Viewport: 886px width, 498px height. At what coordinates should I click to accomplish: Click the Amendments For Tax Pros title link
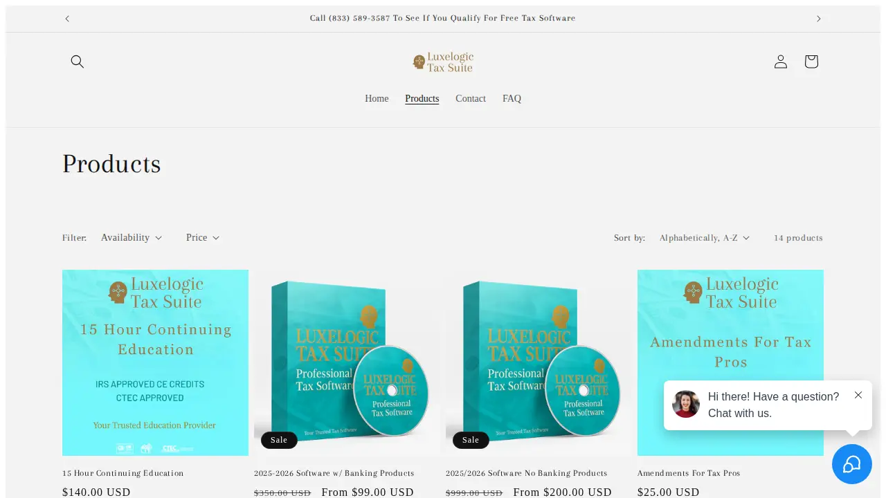pyautogui.click(x=689, y=473)
